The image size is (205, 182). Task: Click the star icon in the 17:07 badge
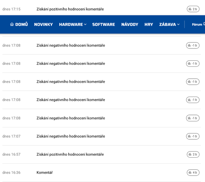(189, 136)
